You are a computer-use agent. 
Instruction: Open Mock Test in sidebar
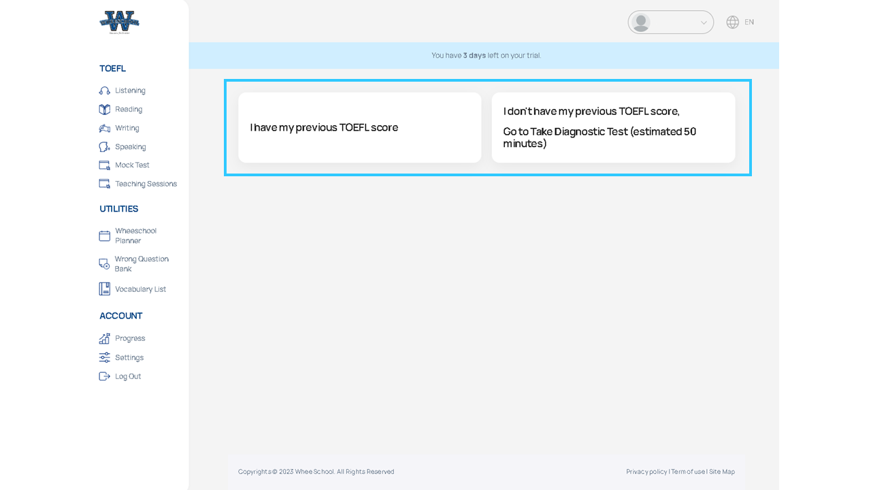[132, 165]
